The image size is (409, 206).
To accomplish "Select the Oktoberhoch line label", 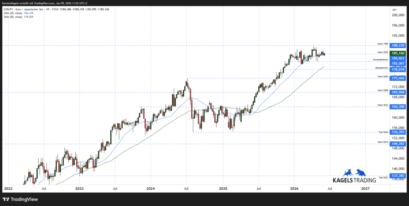I will click(x=382, y=68).
